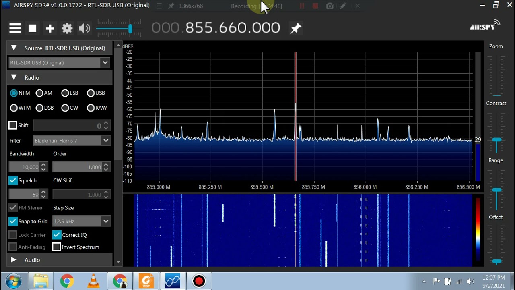
Task: Pin the recorder toolbar
Action: point(171,6)
